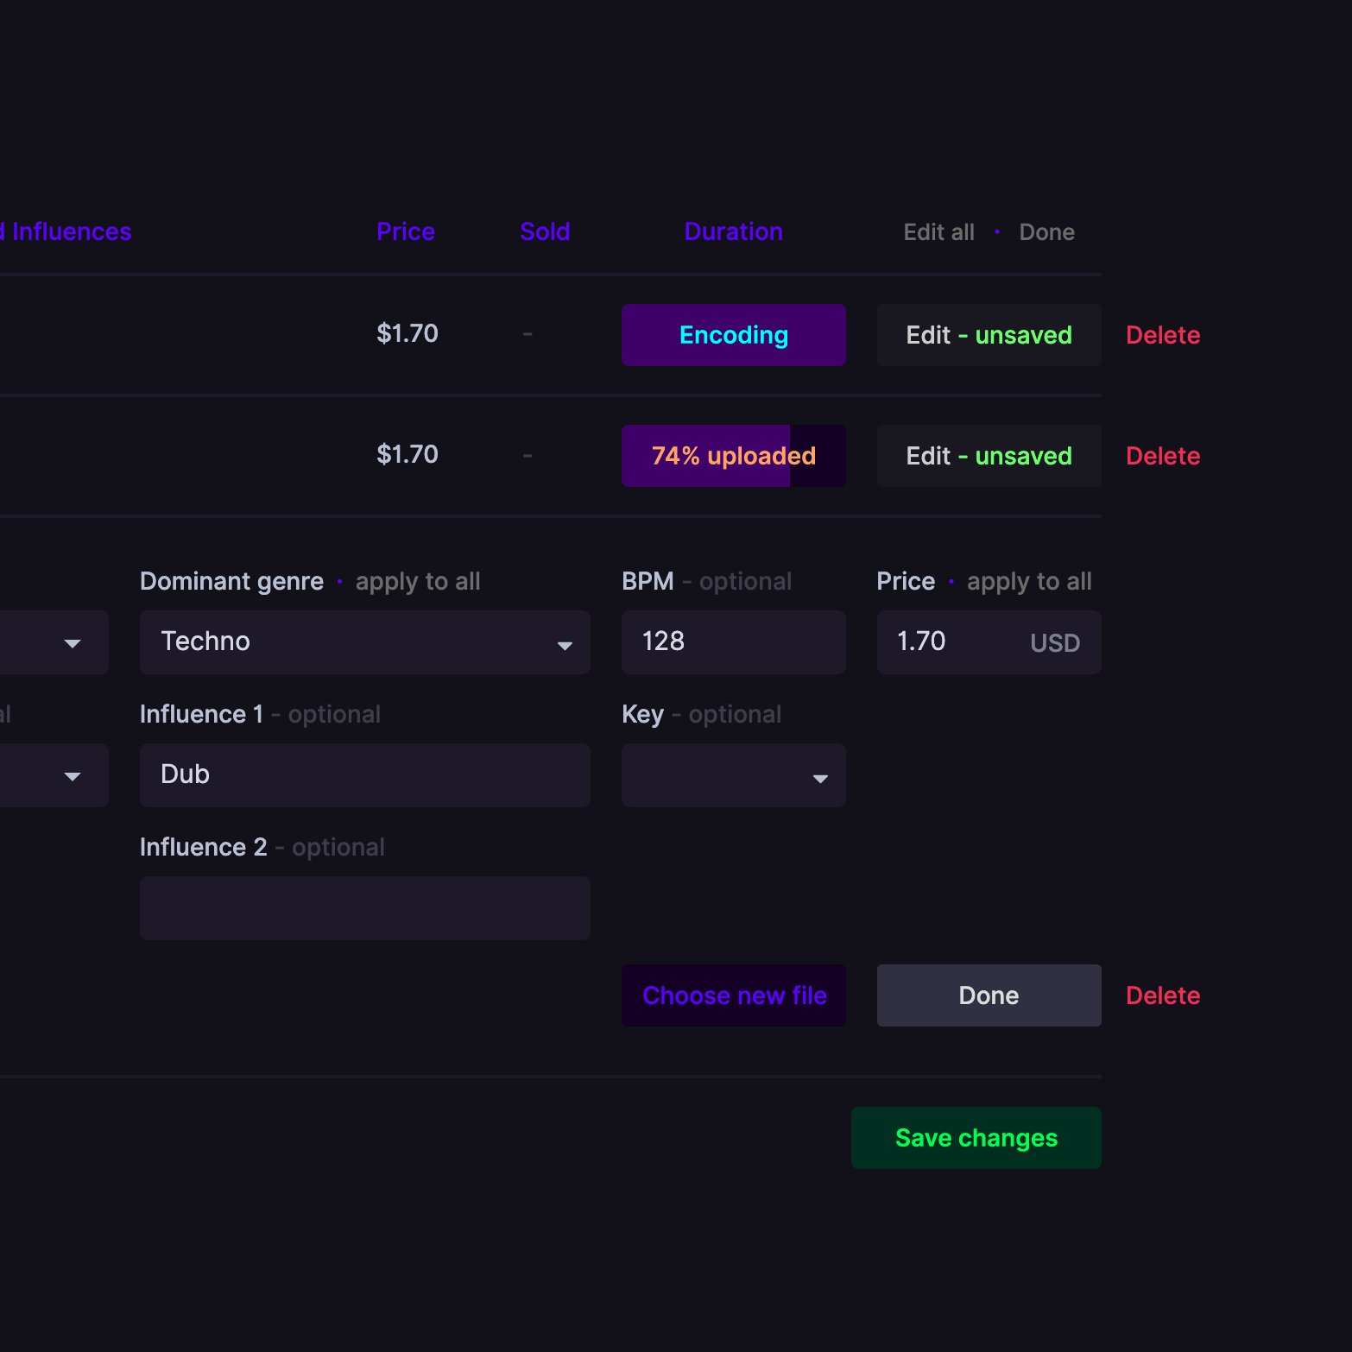The width and height of the screenshot is (1352, 1352).
Task: Delete the Encoding track row
Action: [x=1162, y=335]
